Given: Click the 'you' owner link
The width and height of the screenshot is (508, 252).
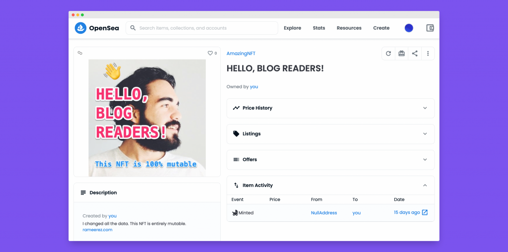Looking at the screenshot, I should click(254, 87).
